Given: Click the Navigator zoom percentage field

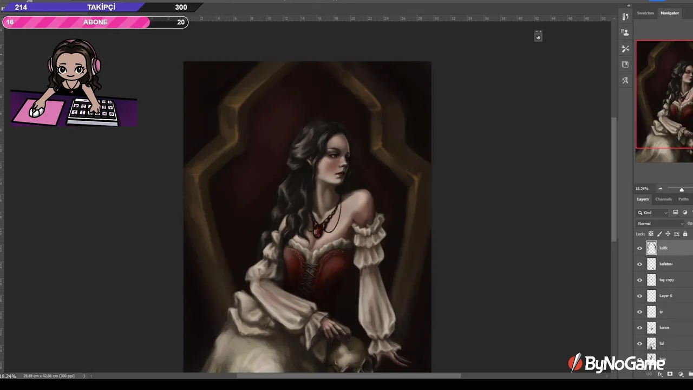Looking at the screenshot, I should (x=642, y=188).
